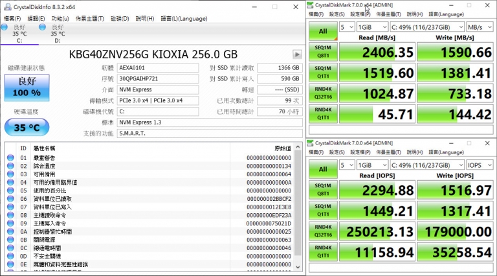Open 編輯(E) menu in CrystalDiskInfo
This screenshot has height=276, width=497.
[36, 19]
